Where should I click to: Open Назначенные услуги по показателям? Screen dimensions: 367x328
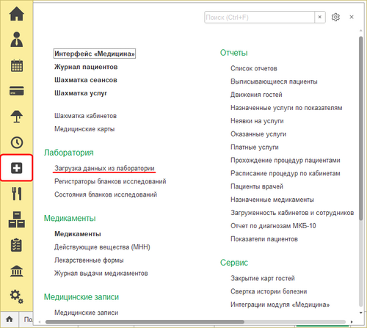coord(286,108)
